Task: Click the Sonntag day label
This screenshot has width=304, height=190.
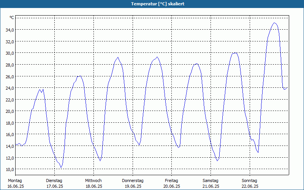Action: tap(249, 181)
